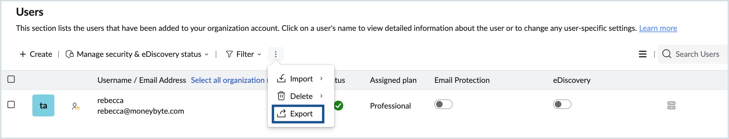Choose Import from the menu
Image resolution: width=729 pixels, height=139 pixels.
pos(301,79)
